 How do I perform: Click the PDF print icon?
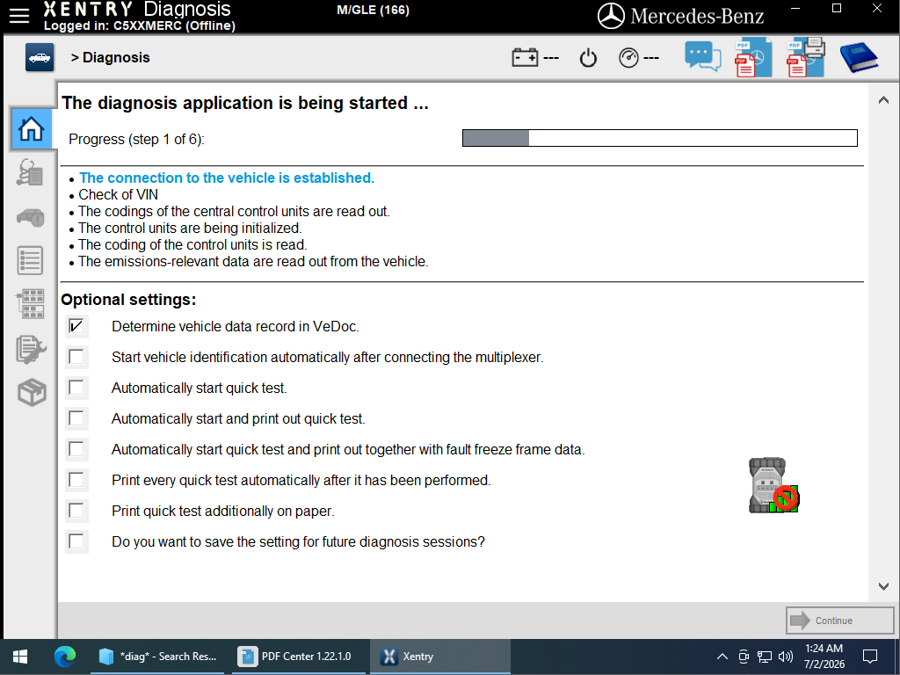pyautogui.click(x=805, y=57)
